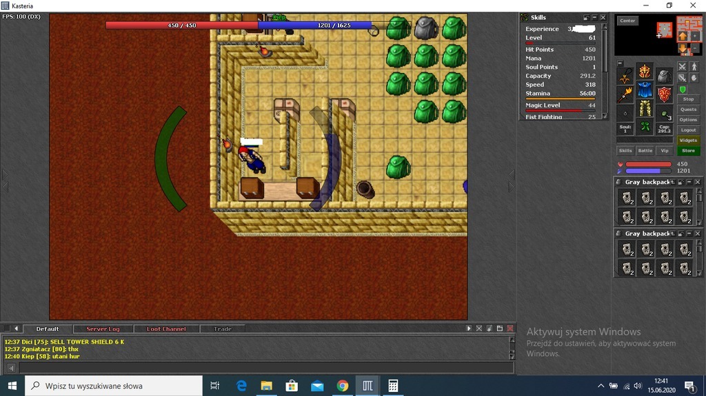Zoom out the minimap with minus
Viewport: 706px width, 396px height.
pos(695,48)
